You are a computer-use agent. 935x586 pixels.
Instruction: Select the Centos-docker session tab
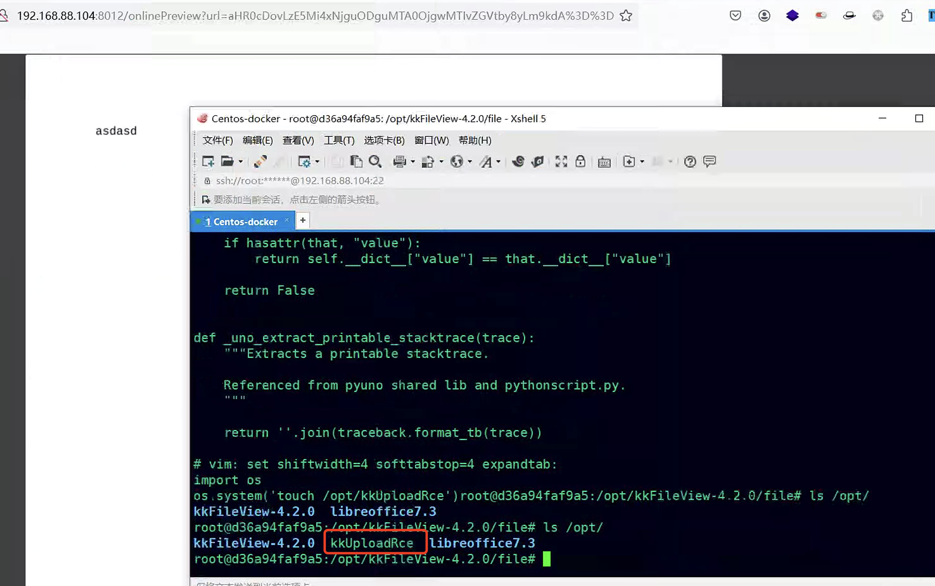242,221
